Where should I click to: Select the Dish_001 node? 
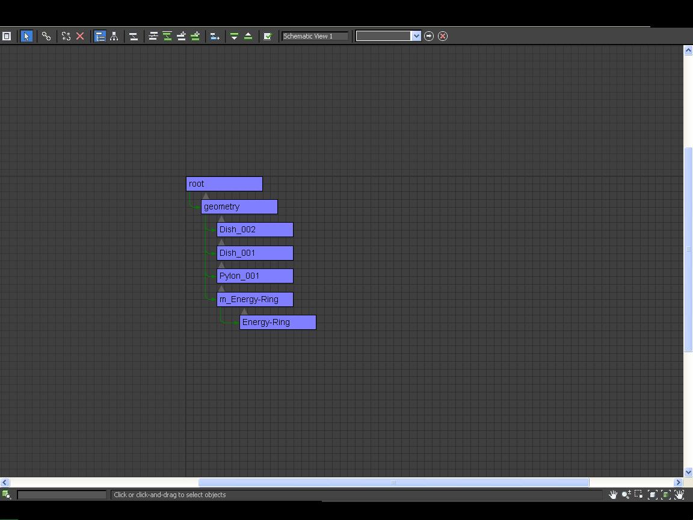click(x=254, y=253)
